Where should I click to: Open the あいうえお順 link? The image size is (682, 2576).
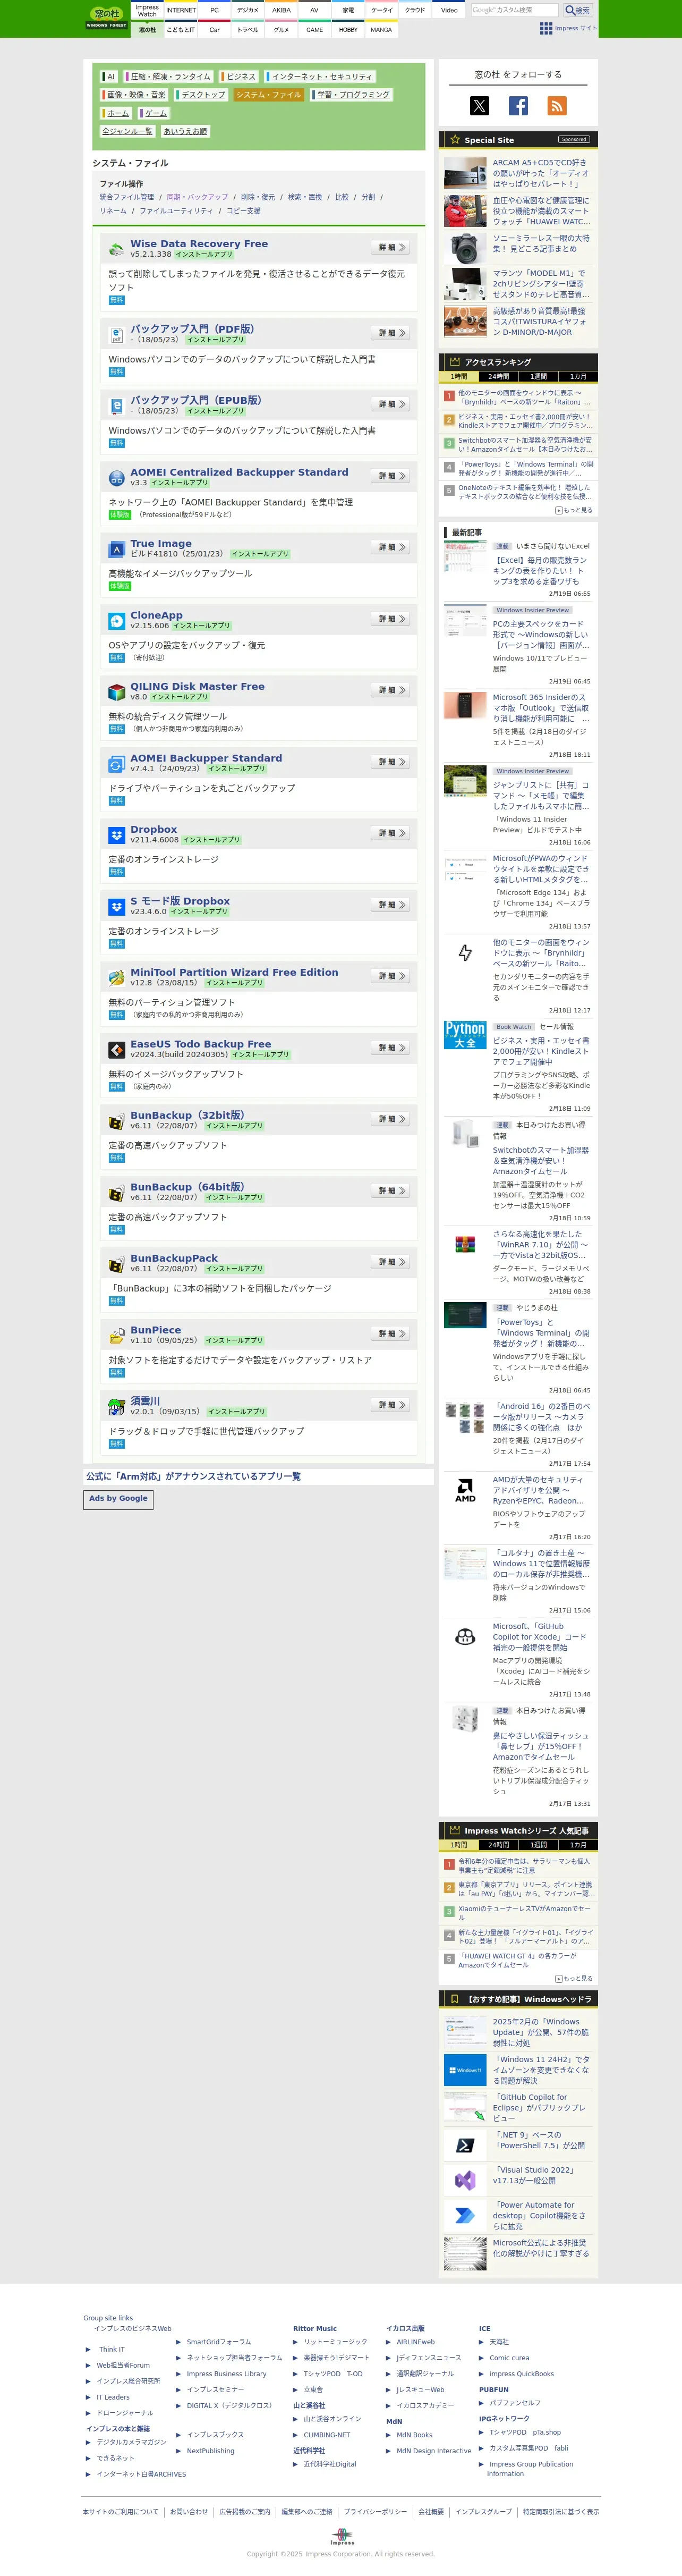(185, 131)
